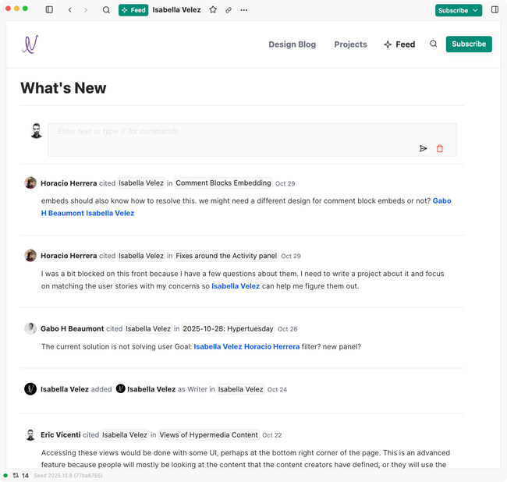Click the search icon in site header
507x482 pixels.
coord(434,44)
